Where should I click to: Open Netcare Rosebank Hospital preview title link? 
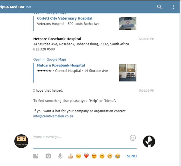click(61, 65)
